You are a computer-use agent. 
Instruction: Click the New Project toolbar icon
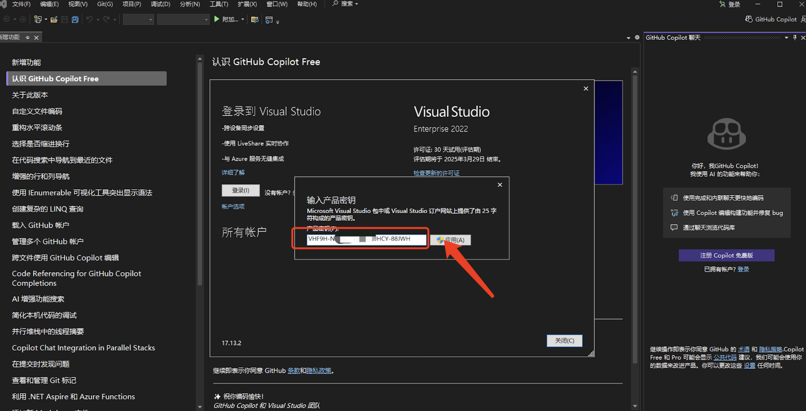click(38, 19)
